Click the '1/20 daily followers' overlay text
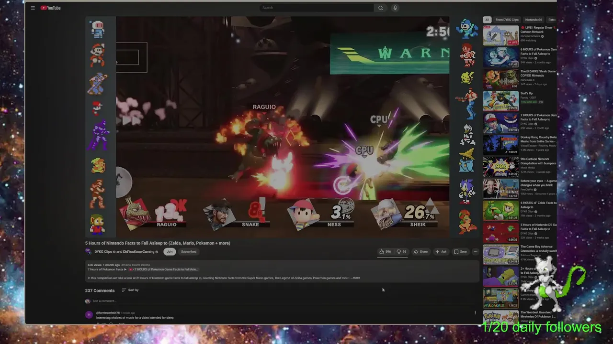613x344 pixels. tap(542, 327)
